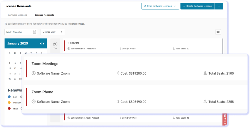Image resolution: width=250 pixels, height=128 pixels.
Task: Select day 6 in January calendar
Action: pos(15,63)
